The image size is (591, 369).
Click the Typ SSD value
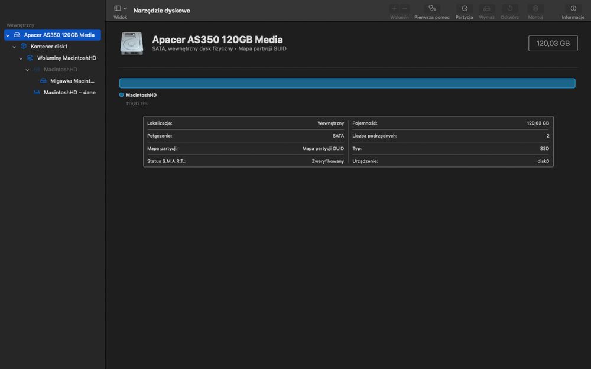click(544, 149)
